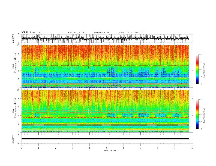Screen dimensions: 216x166
Task: Click the lower PSD color scale bar
Action: click(197, 114)
